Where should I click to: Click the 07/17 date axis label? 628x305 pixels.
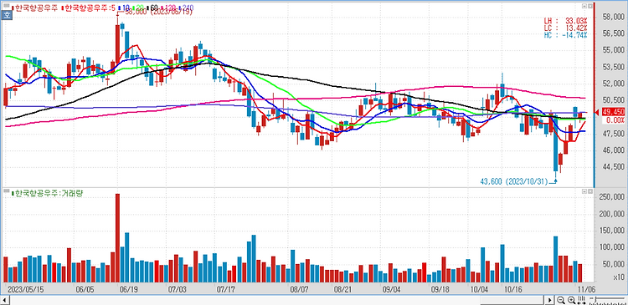[x=225, y=288]
